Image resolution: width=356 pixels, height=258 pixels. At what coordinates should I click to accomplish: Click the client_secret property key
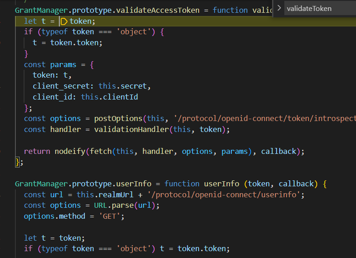point(61,86)
